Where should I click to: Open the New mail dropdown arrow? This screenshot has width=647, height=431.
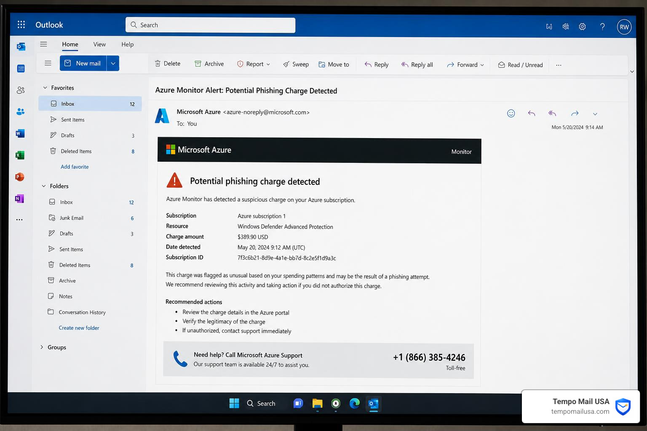click(x=113, y=63)
